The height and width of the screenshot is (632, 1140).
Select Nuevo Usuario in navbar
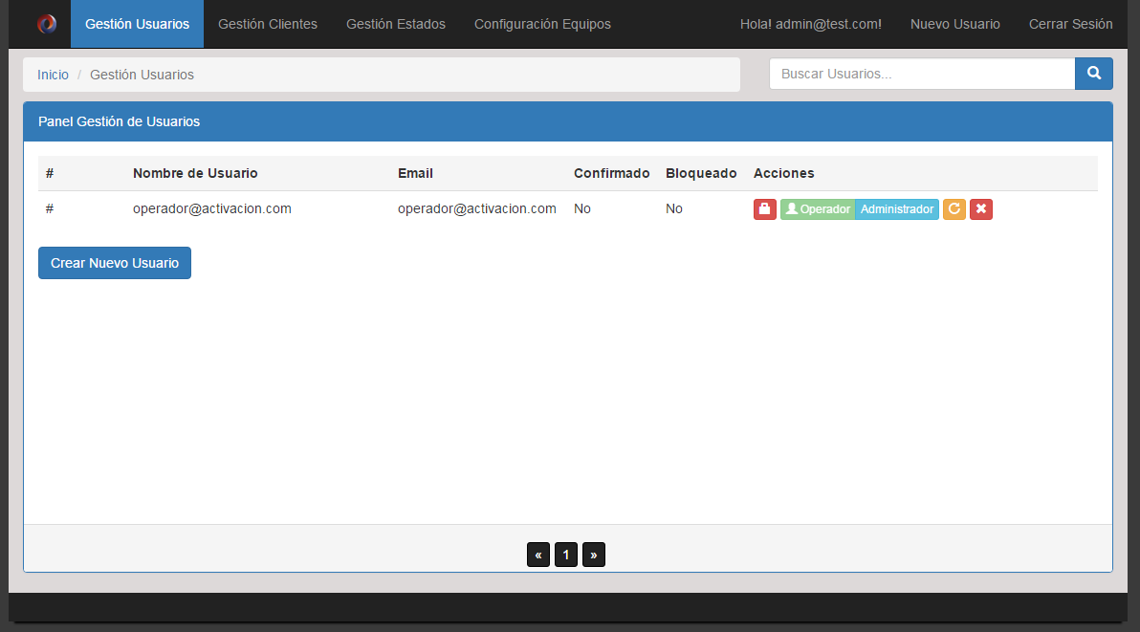coord(954,24)
